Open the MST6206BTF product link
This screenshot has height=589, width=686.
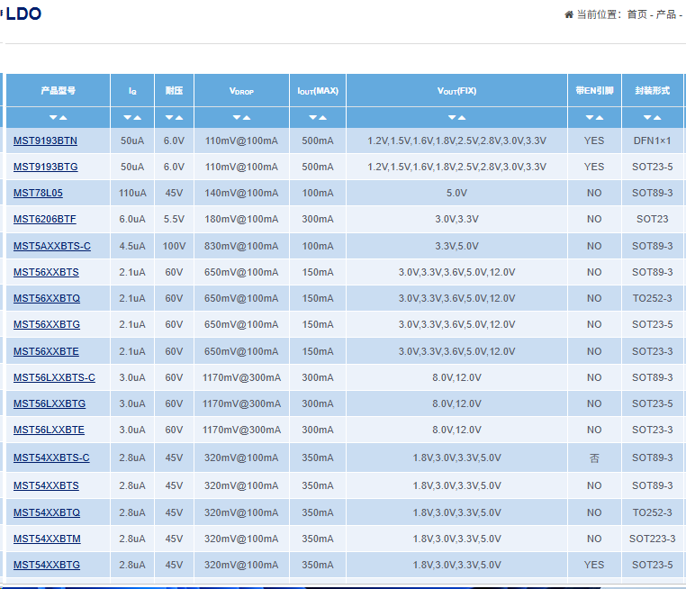point(45,219)
